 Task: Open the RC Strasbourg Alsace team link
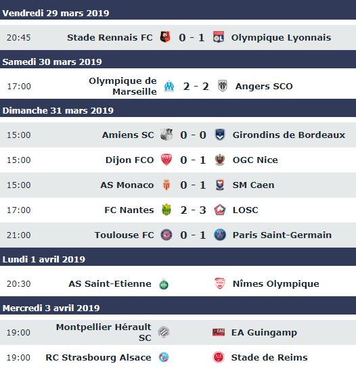coord(98,358)
